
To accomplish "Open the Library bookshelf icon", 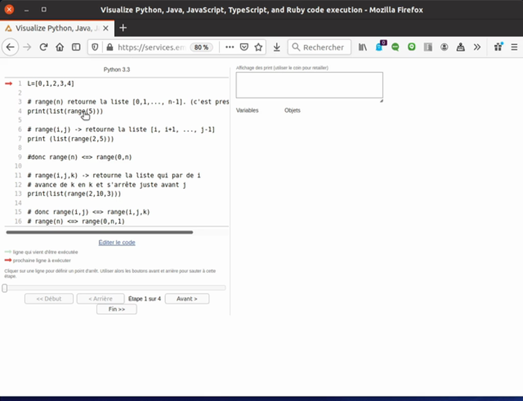I will tap(362, 47).
